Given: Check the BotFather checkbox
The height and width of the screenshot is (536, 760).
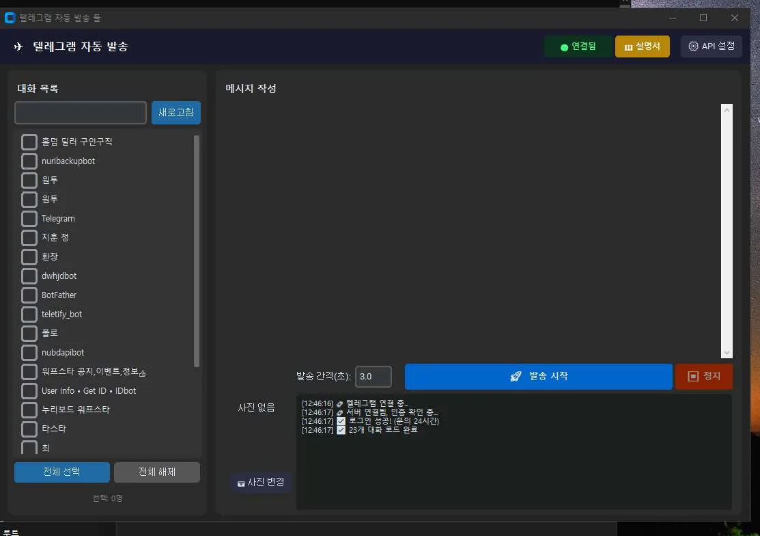Looking at the screenshot, I should 29,295.
